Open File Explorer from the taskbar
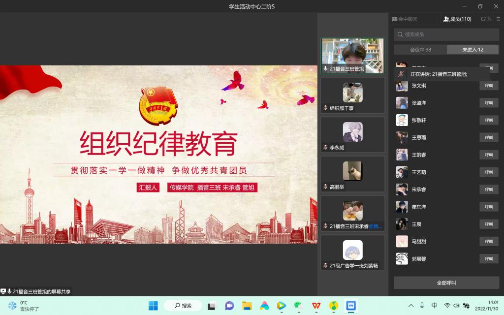 pyautogui.click(x=247, y=306)
